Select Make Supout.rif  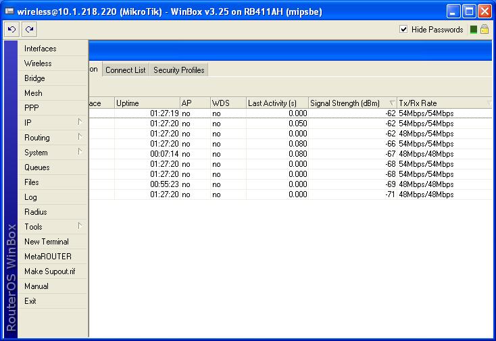click(x=53, y=271)
